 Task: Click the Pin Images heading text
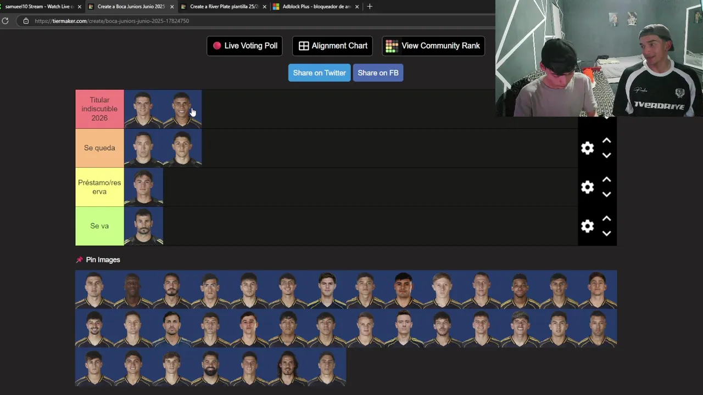(x=103, y=259)
